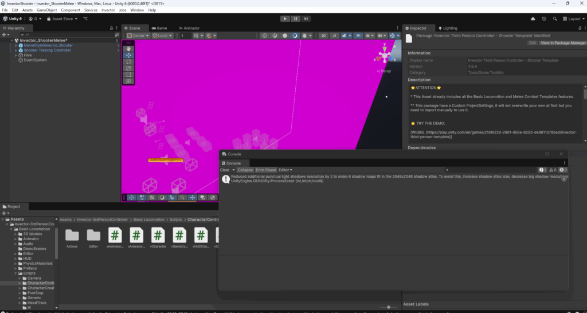587x313 pixels.
Task: Click the Inspector description scrollbar
Action: coord(585,95)
